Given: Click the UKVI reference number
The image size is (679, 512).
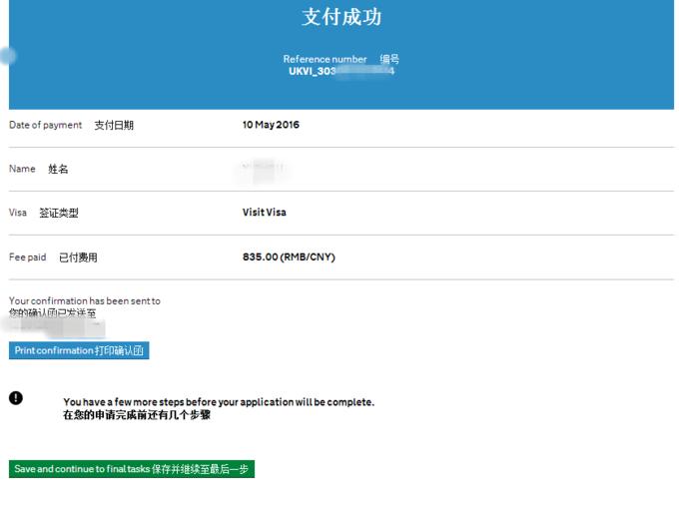Looking at the screenshot, I should click(341, 71).
